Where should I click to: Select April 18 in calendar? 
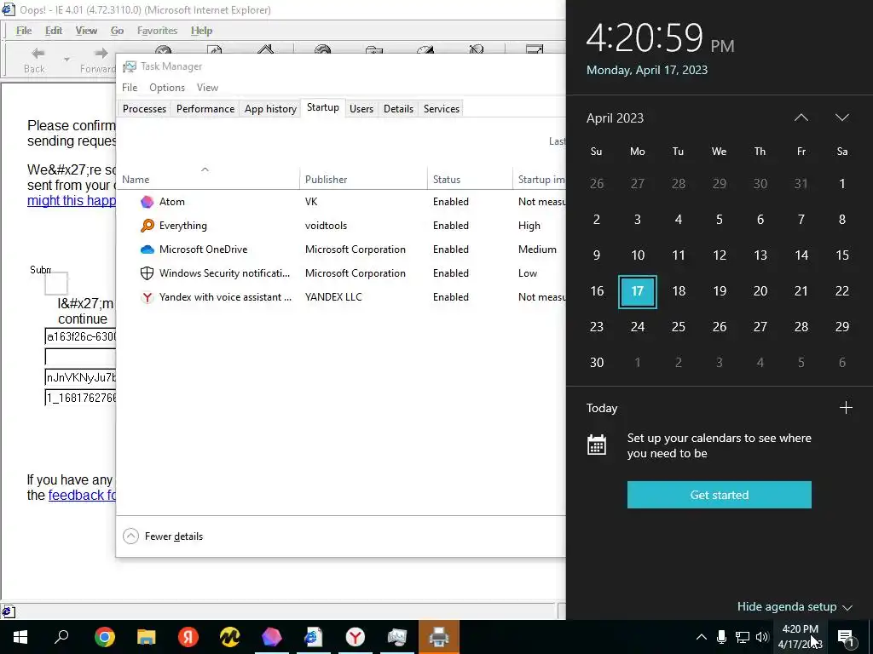pos(678,291)
